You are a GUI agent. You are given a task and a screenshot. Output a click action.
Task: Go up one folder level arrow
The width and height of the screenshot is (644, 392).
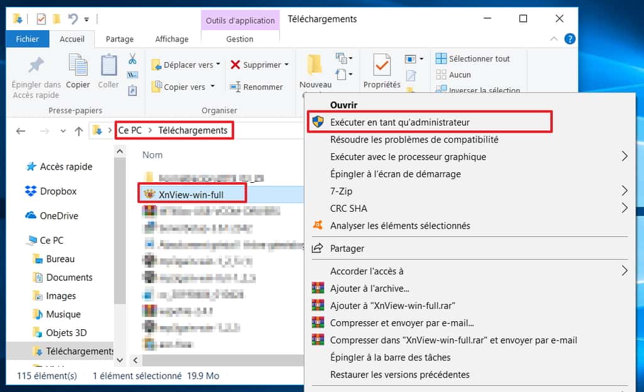click(x=79, y=131)
